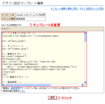Click the 保存 save button
This screenshot has width=105, height=104.
pos(52,98)
